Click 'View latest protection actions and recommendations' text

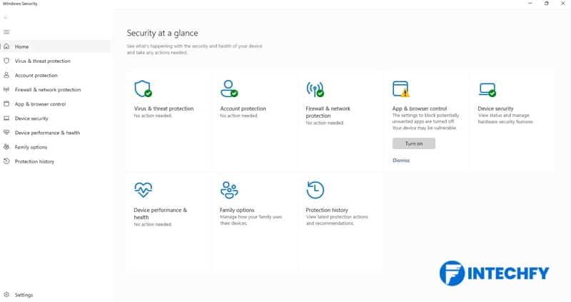coord(337,220)
